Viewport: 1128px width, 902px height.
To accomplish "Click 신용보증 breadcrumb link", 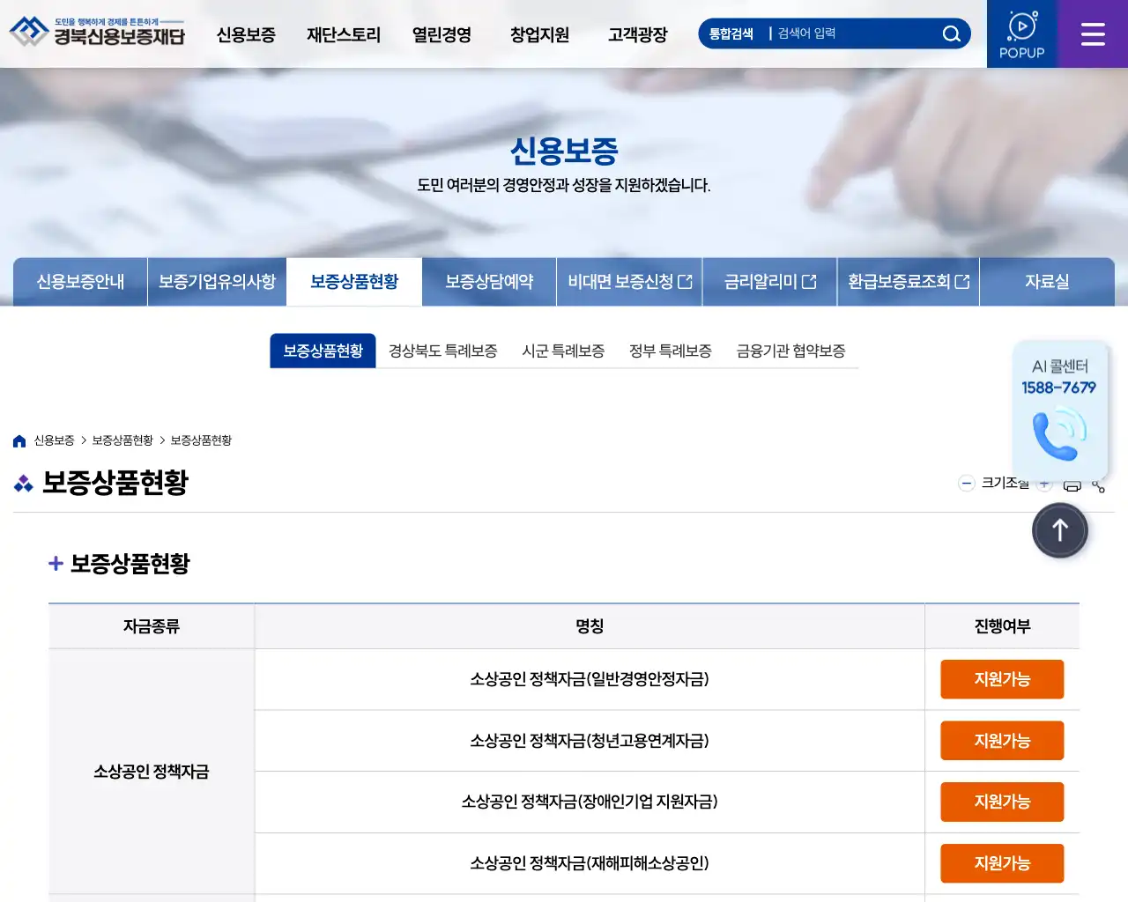I will tap(54, 440).
